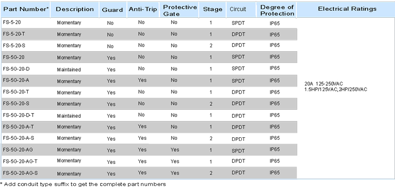Click the Maintained description for FS-5G-20-D
The height and width of the screenshot is (187, 395).
[69, 69]
